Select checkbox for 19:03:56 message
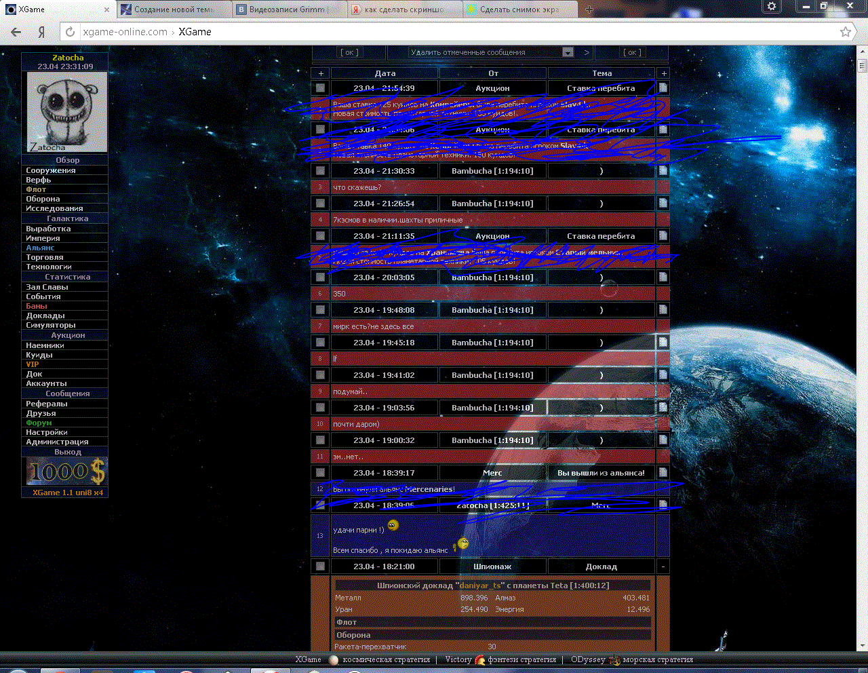This screenshot has height=673, width=868. (320, 408)
